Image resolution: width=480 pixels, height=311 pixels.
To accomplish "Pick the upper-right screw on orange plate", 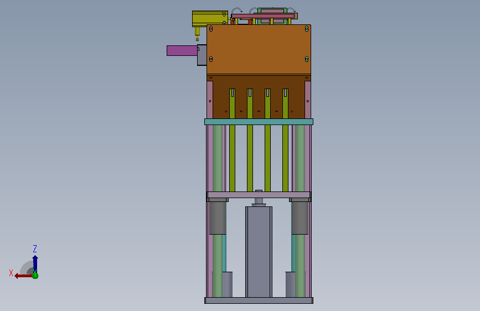I will point(307,29).
